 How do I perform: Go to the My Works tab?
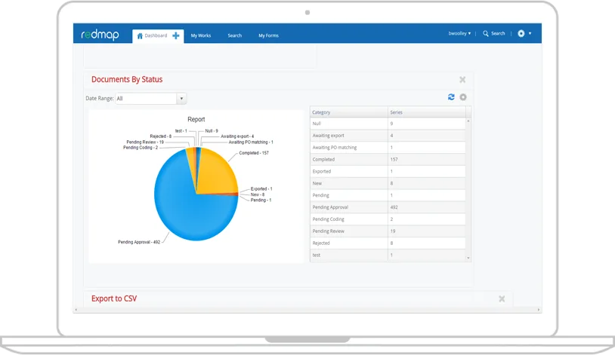tap(201, 35)
